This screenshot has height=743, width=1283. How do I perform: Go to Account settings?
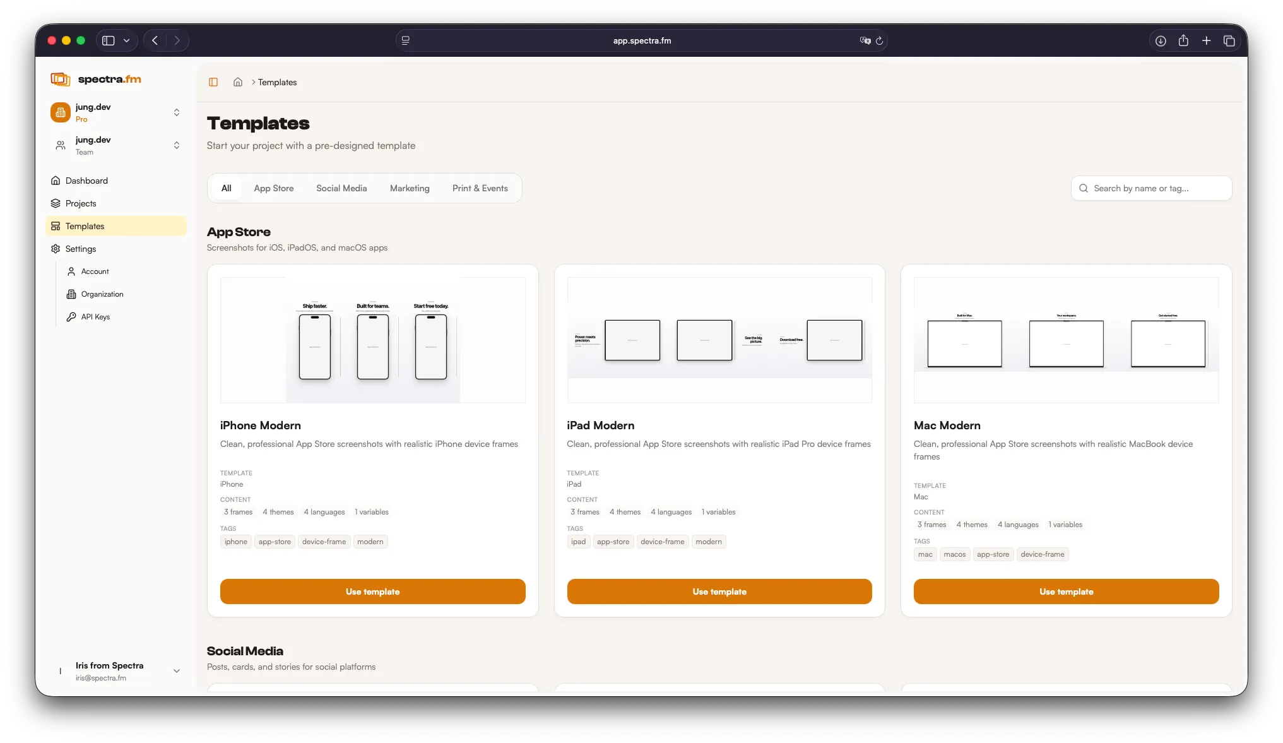[x=95, y=271]
